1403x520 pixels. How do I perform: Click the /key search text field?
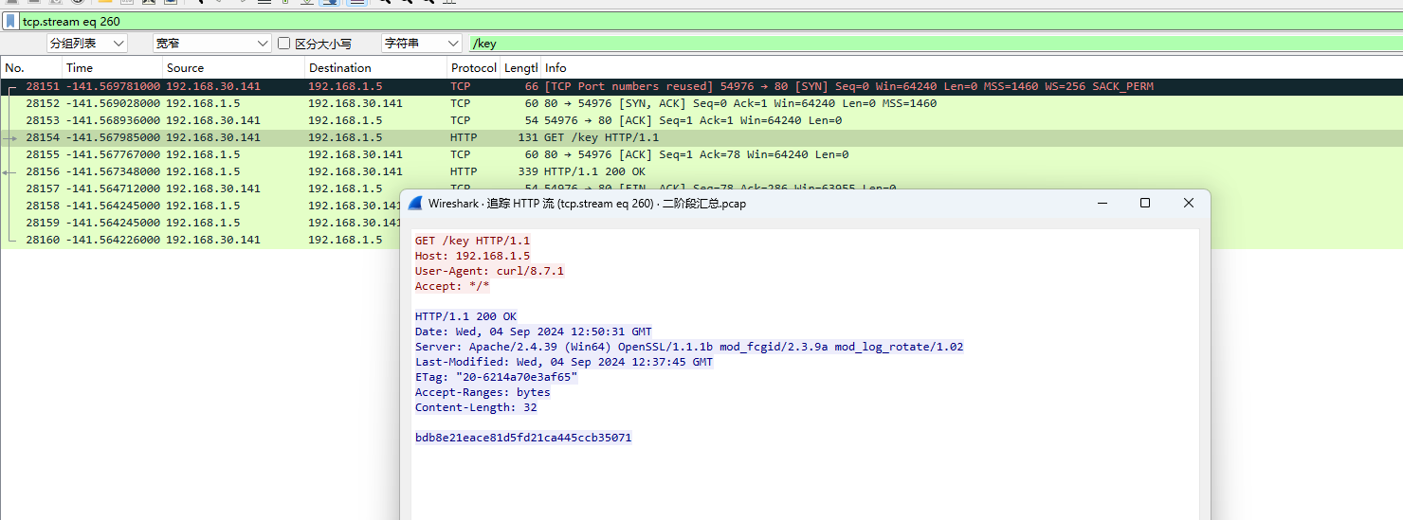[937, 44]
